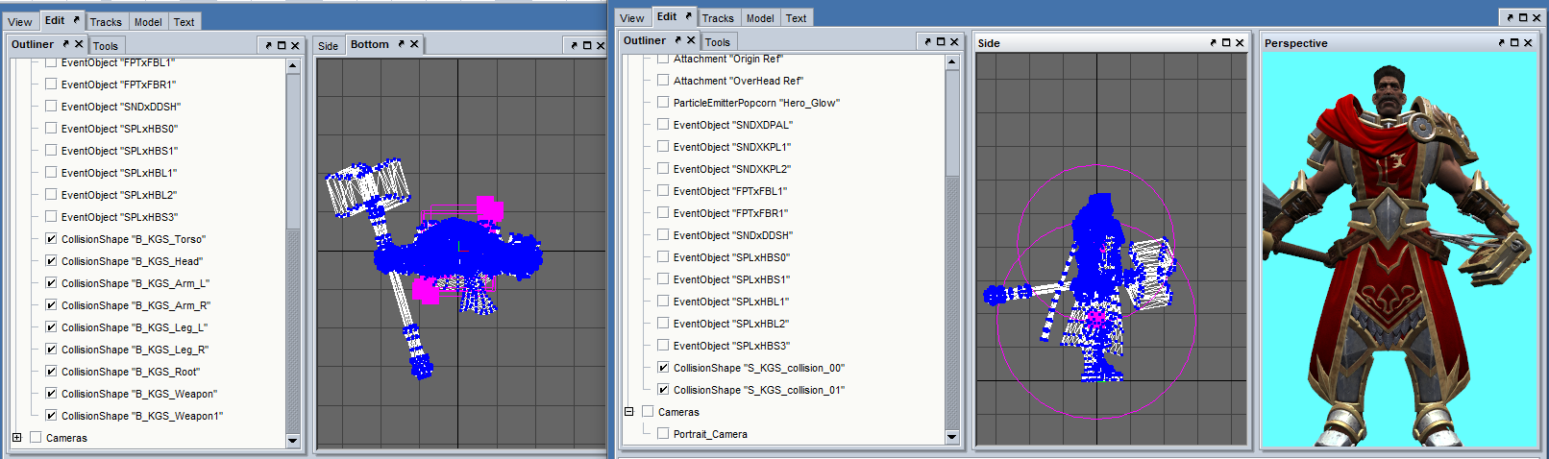Click left Outliner scrollbar up arrow

[293, 65]
